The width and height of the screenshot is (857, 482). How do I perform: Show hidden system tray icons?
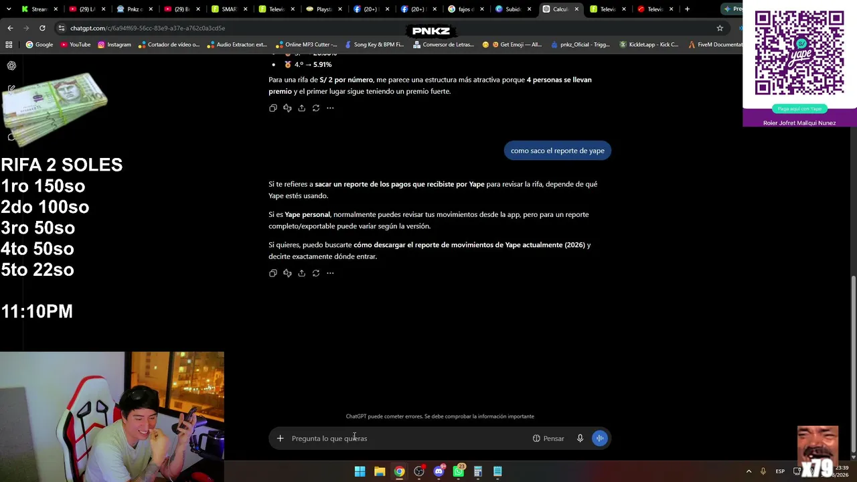(x=749, y=471)
